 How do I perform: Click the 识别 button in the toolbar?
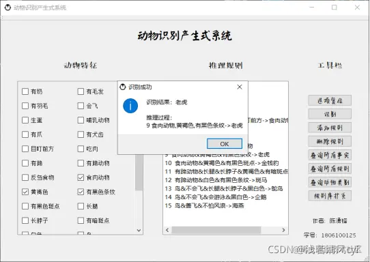(x=330, y=114)
